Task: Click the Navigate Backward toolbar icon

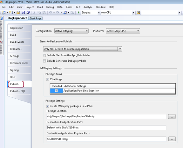Action: pos(65,13)
